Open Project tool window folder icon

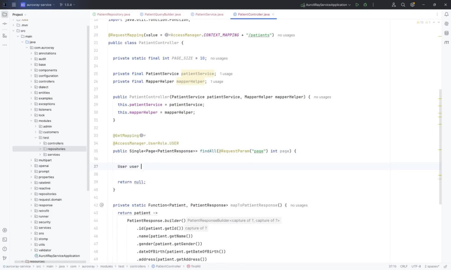click(5, 14)
